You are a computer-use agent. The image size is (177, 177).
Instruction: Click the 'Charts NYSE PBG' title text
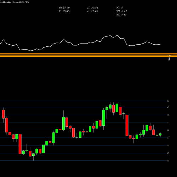point(20,2)
